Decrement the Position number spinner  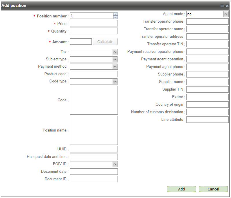click(115, 17)
